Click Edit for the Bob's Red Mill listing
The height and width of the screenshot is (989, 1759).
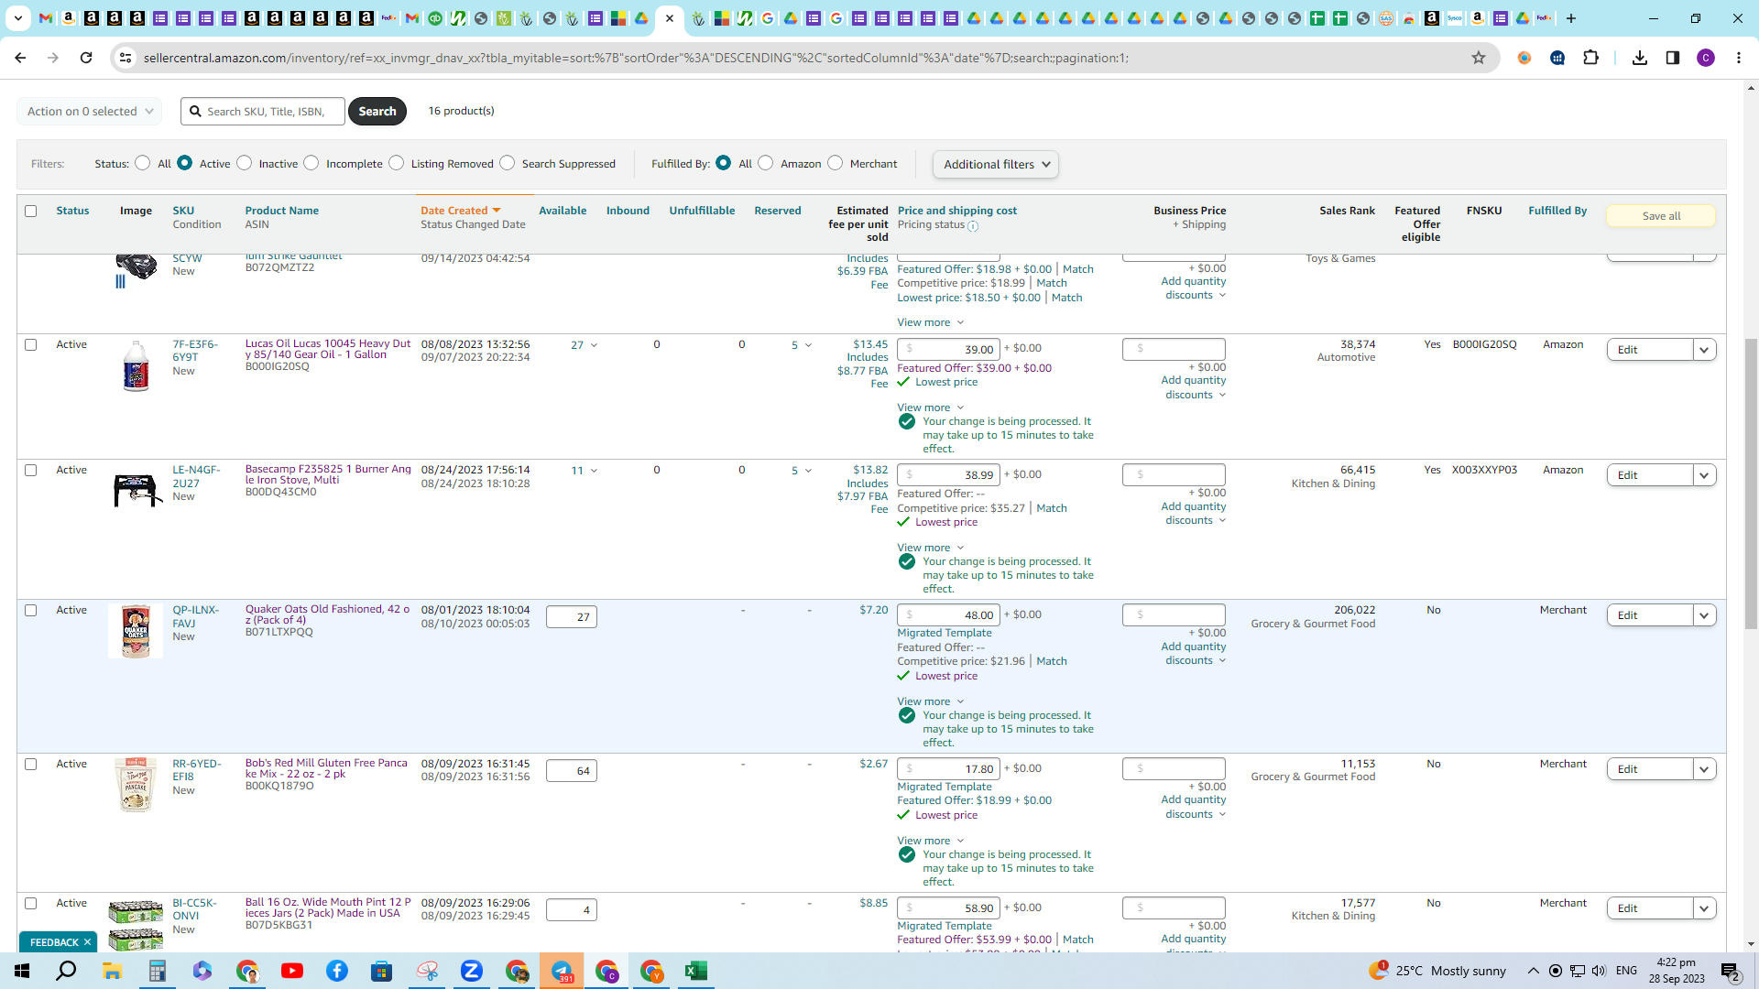click(1650, 769)
